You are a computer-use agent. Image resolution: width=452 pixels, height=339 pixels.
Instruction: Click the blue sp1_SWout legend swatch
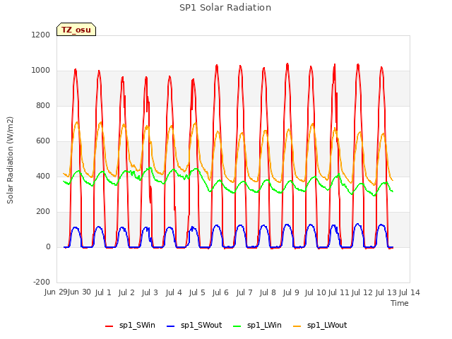[171, 326]
